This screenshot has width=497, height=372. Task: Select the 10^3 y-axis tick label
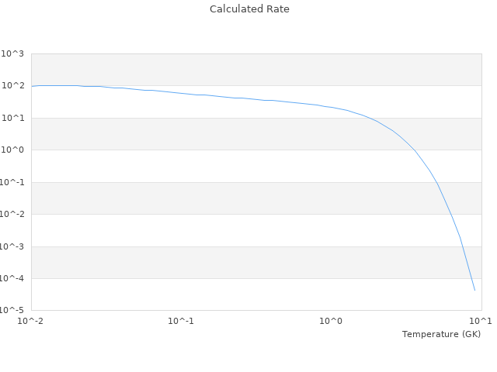(x=12, y=53)
